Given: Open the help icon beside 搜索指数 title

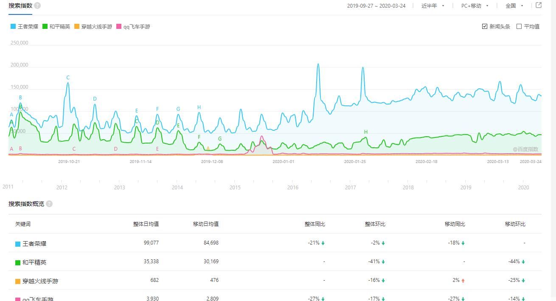Looking at the screenshot, I should 37,6.
